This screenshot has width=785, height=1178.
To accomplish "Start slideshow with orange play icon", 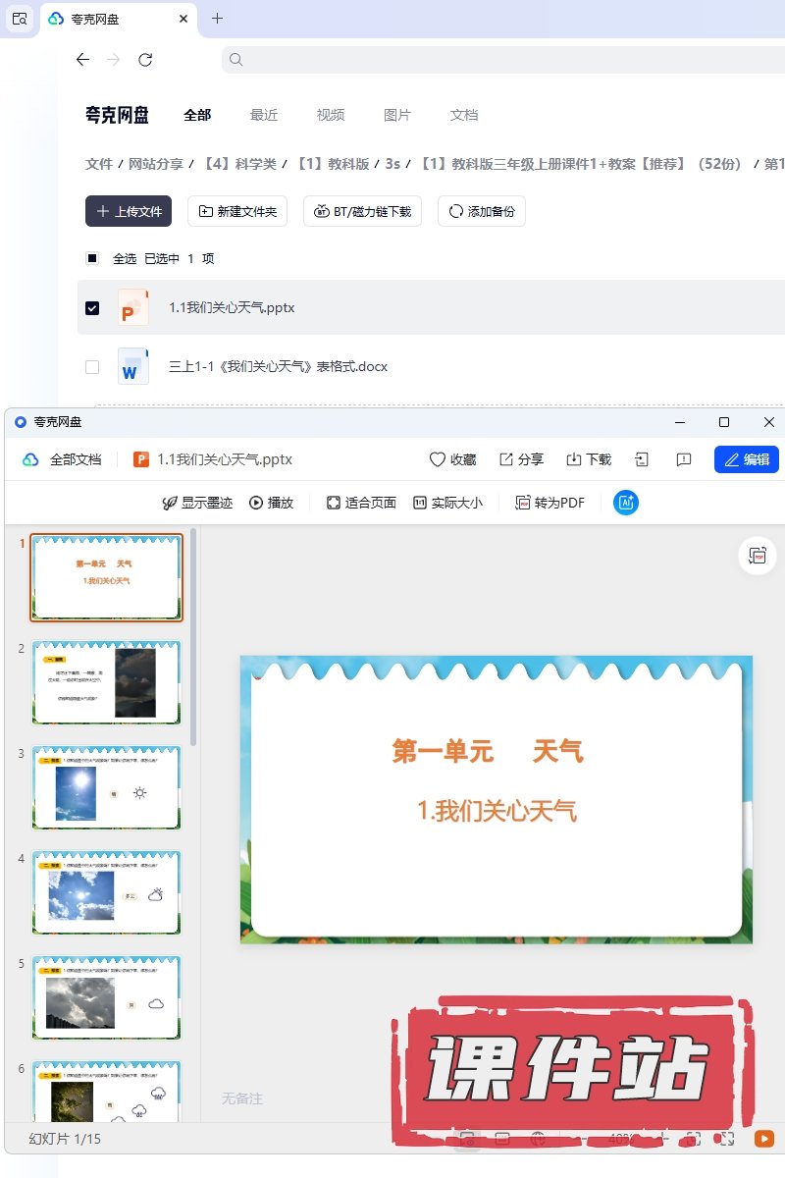I will [x=762, y=1139].
